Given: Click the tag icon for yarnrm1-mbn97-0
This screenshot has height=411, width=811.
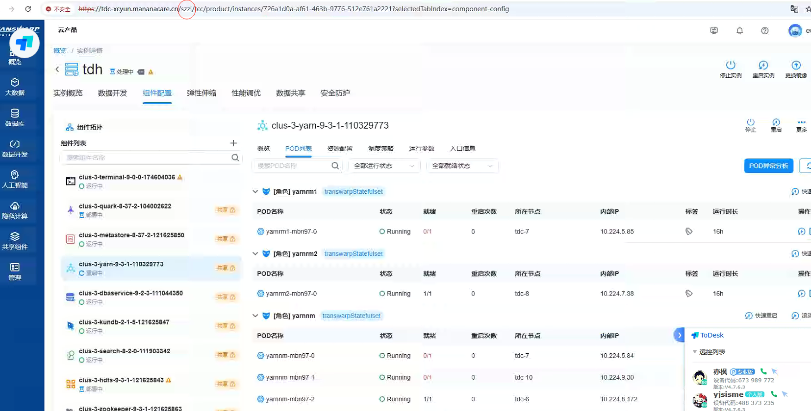Looking at the screenshot, I should (x=689, y=231).
